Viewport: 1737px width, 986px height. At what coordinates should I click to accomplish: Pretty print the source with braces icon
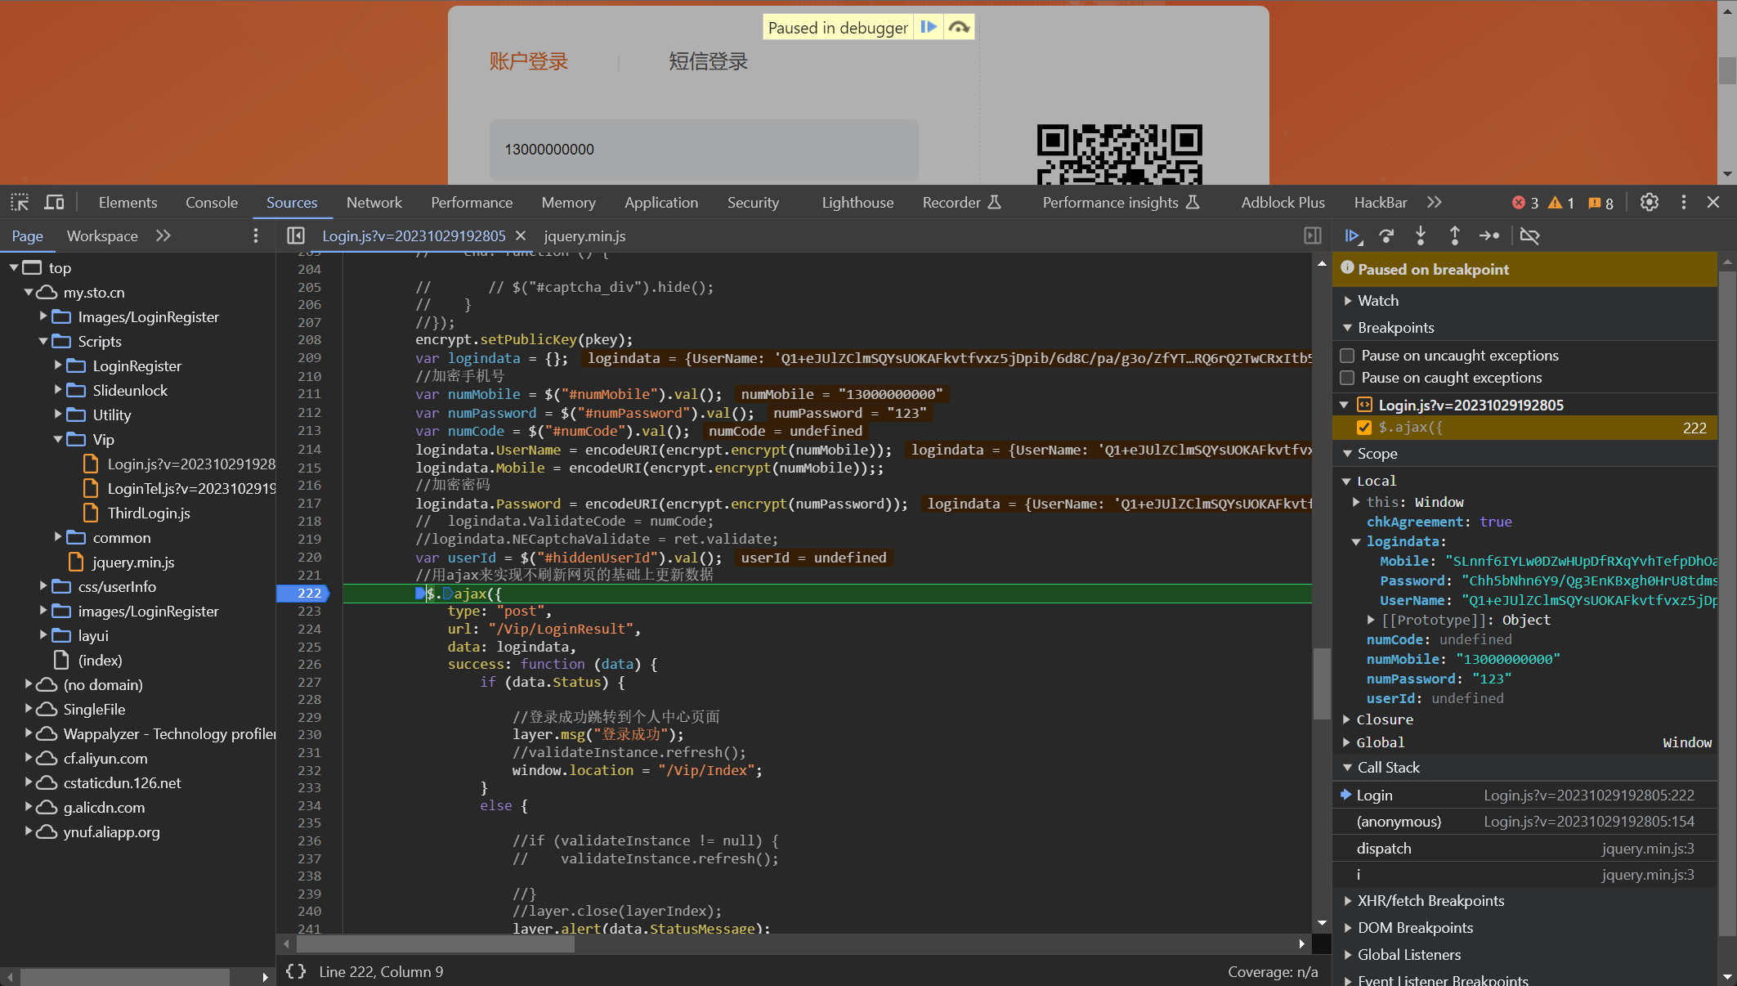(296, 971)
